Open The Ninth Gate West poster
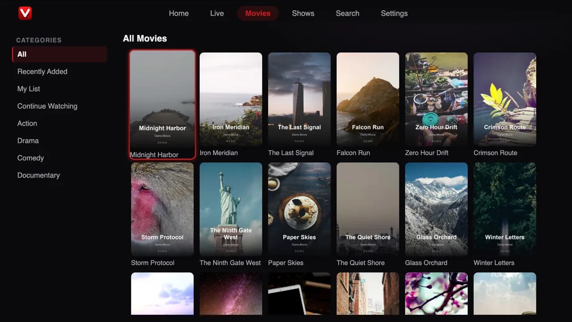 (x=231, y=209)
